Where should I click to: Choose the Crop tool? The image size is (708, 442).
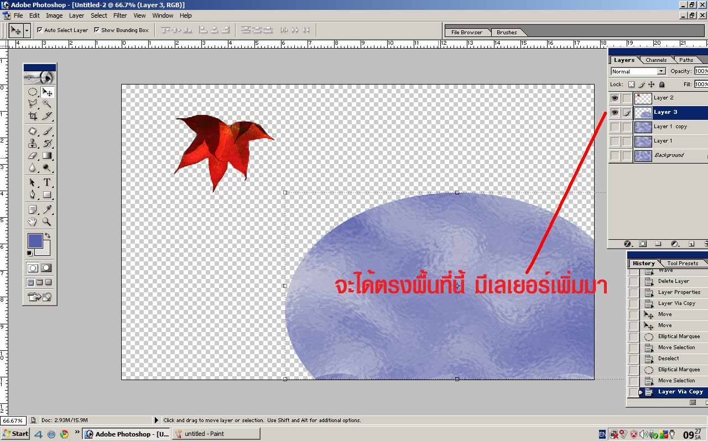33,116
